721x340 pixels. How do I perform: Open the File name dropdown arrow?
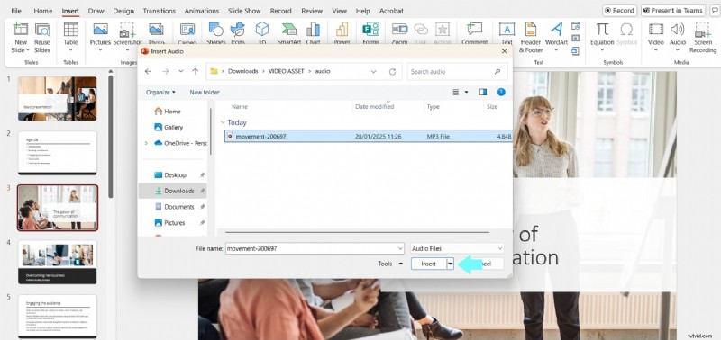click(x=399, y=248)
